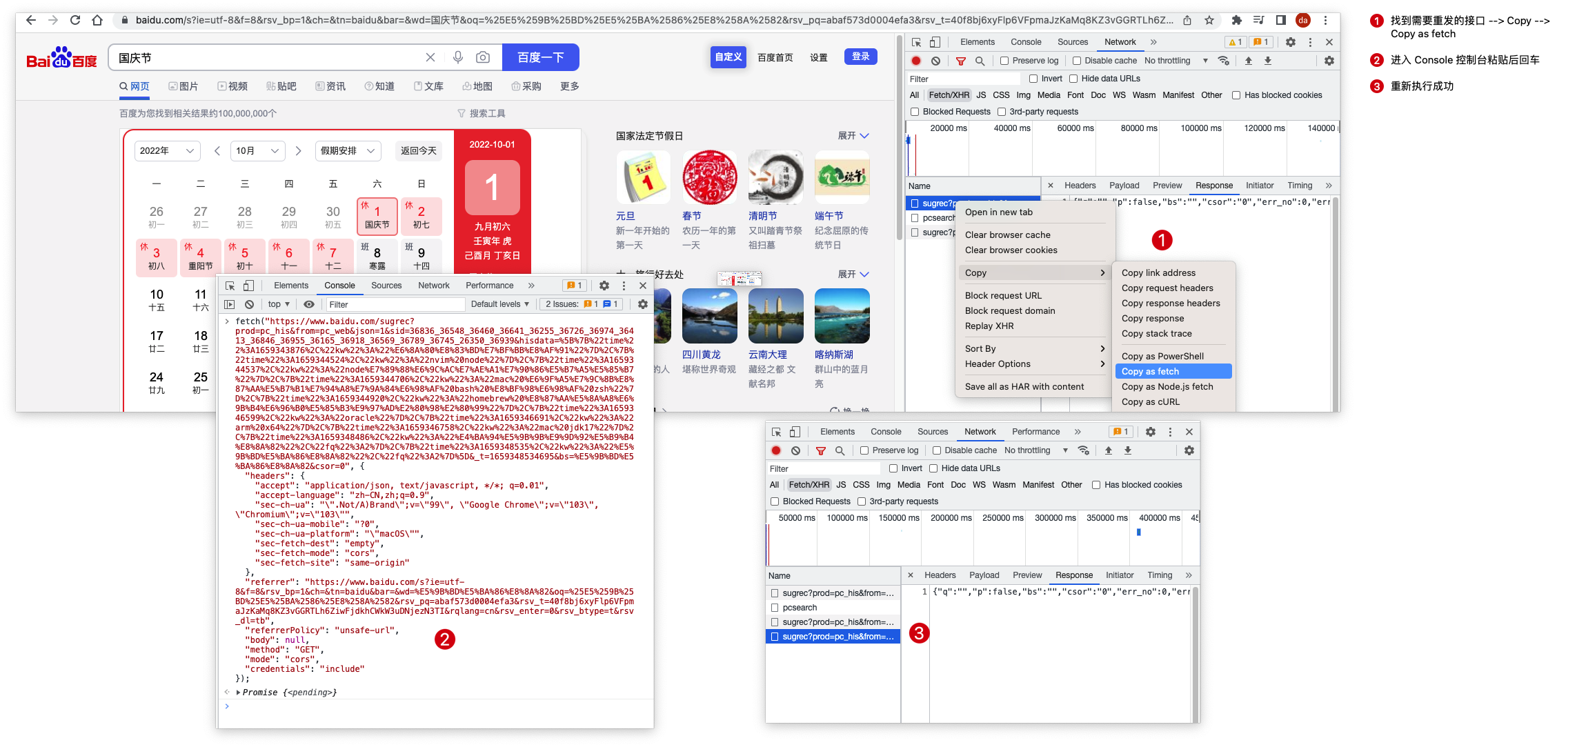The height and width of the screenshot is (747, 1577).
Task: Expand the Default levels console dropdown
Action: (499, 304)
